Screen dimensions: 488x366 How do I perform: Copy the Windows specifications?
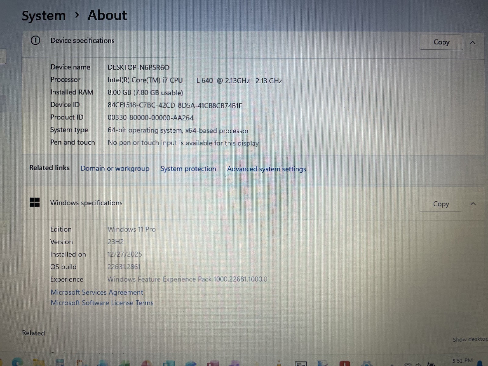point(441,204)
